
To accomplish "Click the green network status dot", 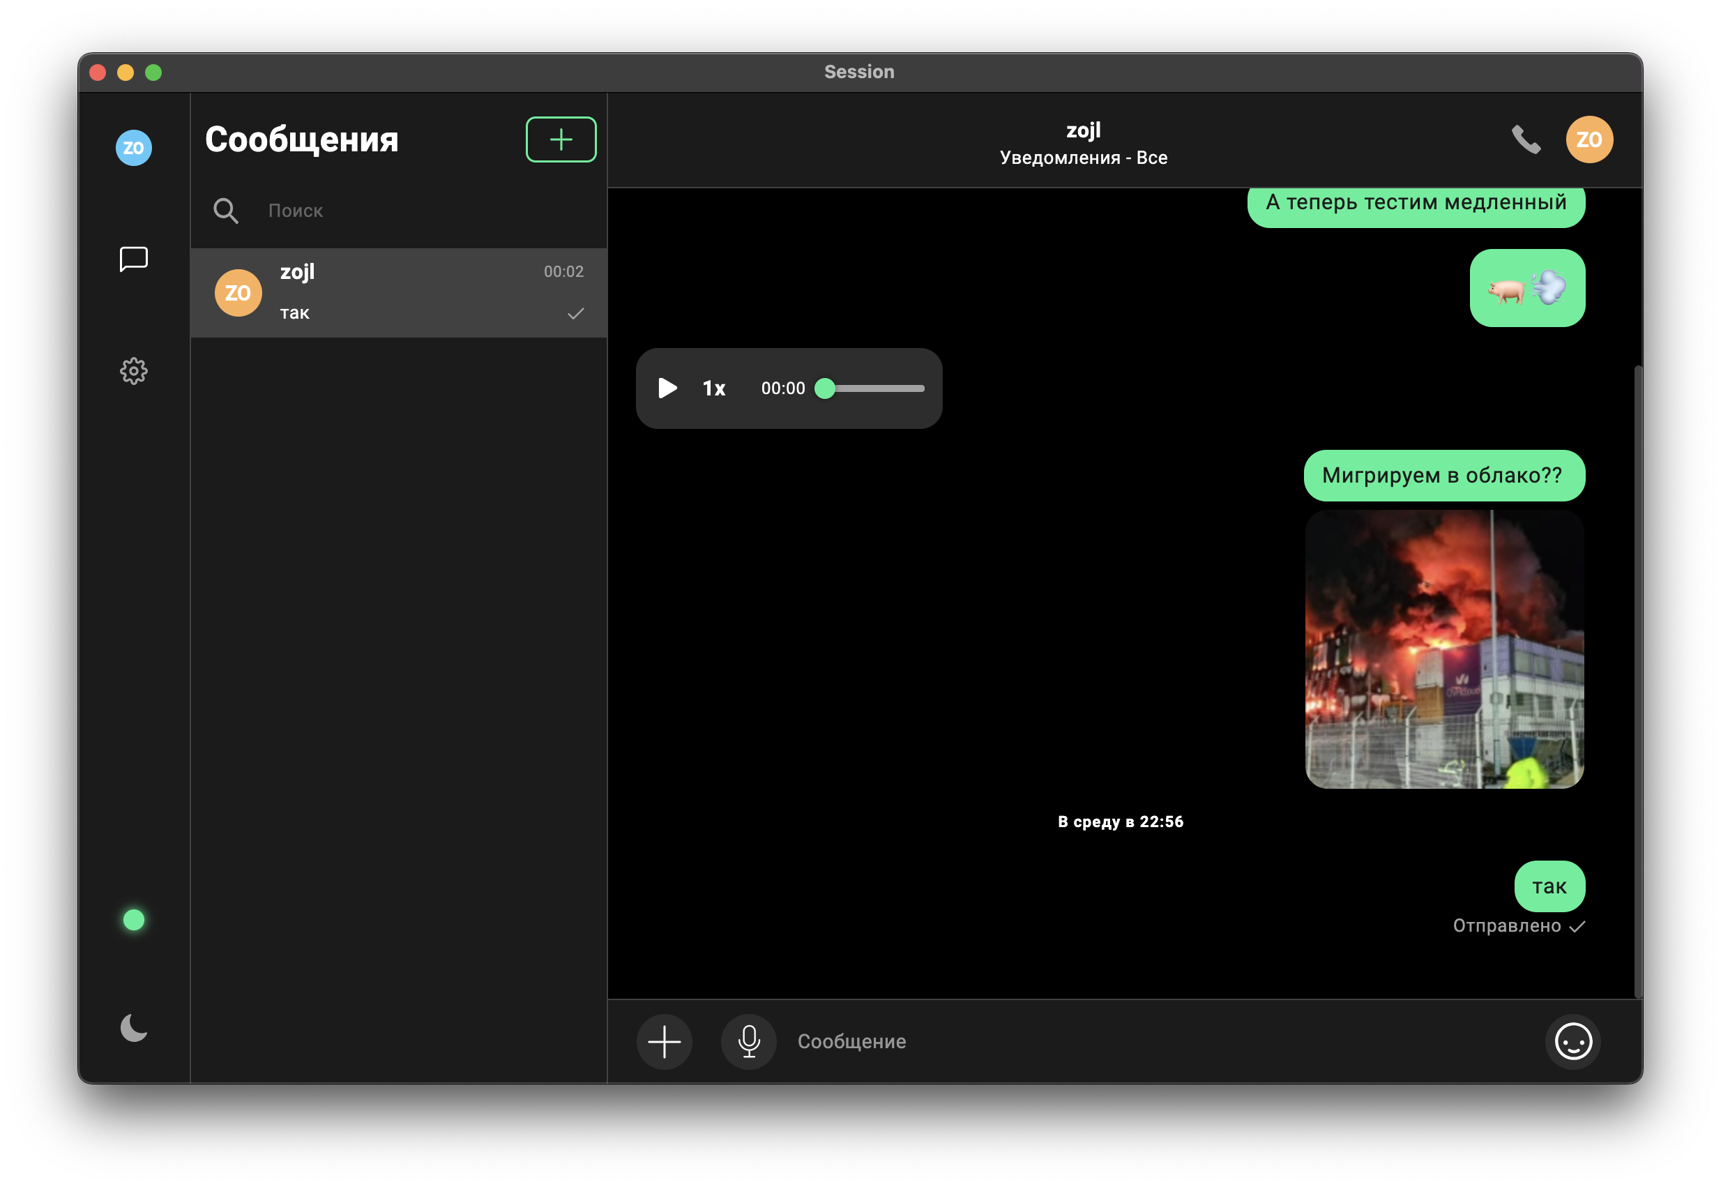I will (134, 920).
